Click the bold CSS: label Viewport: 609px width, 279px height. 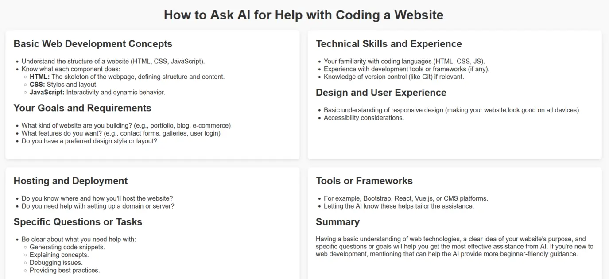pos(37,85)
